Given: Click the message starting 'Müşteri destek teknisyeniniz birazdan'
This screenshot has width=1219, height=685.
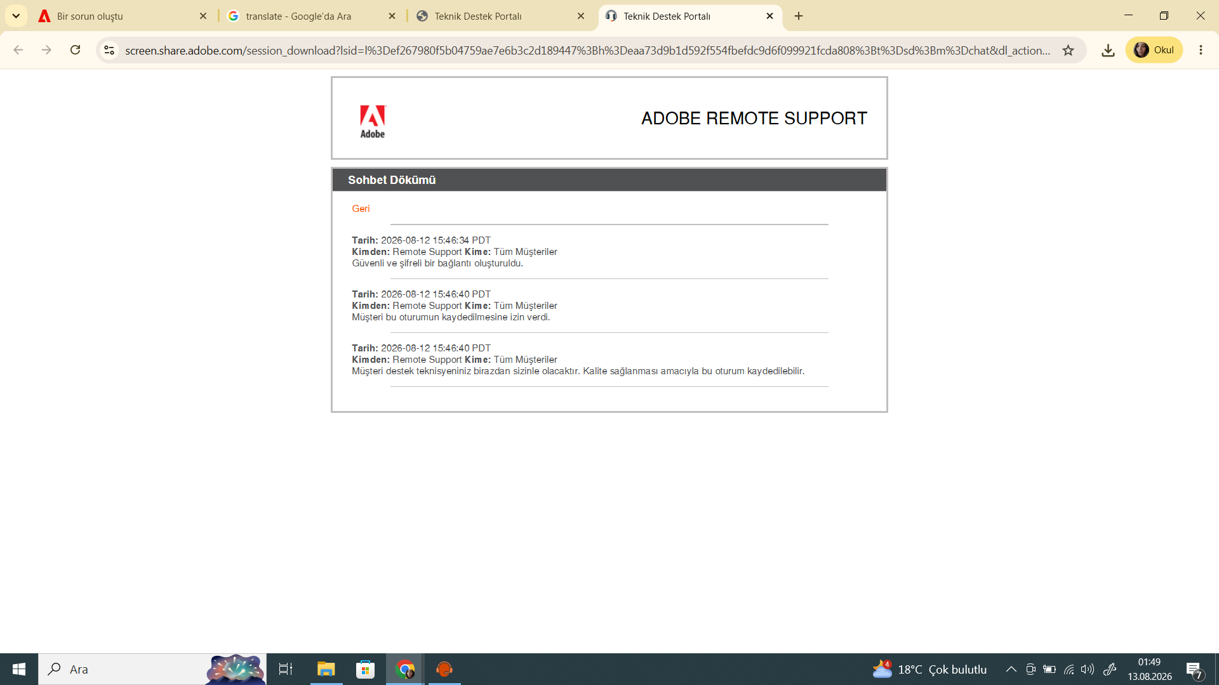Looking at the screenshot, I should point(578,371).
